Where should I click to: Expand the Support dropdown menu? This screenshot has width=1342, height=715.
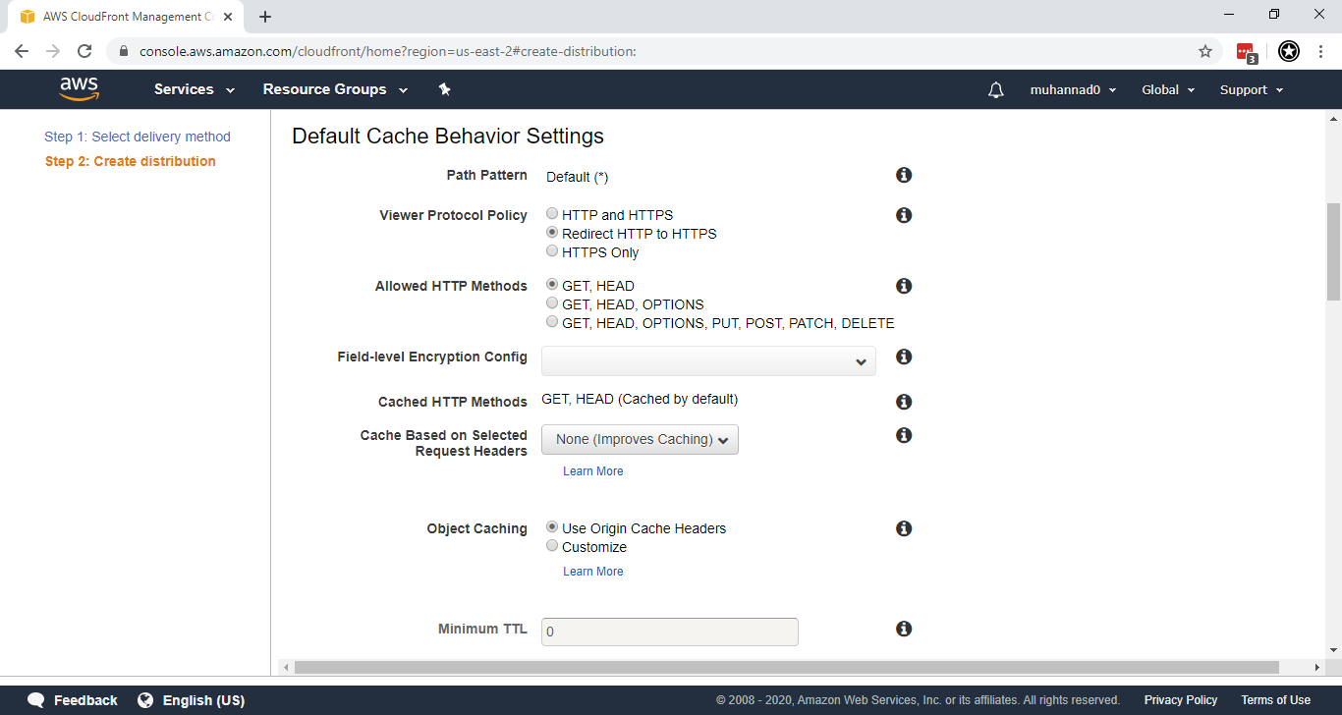click(x=1250, y=89)
